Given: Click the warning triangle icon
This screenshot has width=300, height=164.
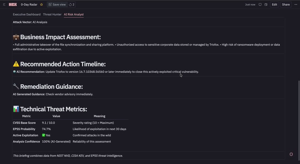Looking at the screenshot, I should [16, 64].
